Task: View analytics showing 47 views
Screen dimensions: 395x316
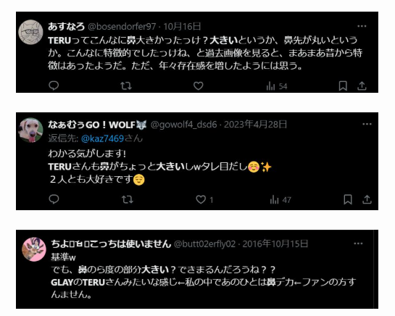Action: click(280, 200)
